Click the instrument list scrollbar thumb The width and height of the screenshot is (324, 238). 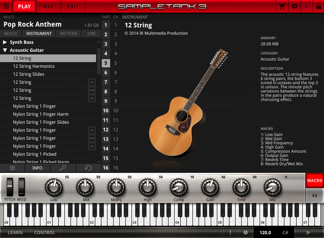coord(99,61)
